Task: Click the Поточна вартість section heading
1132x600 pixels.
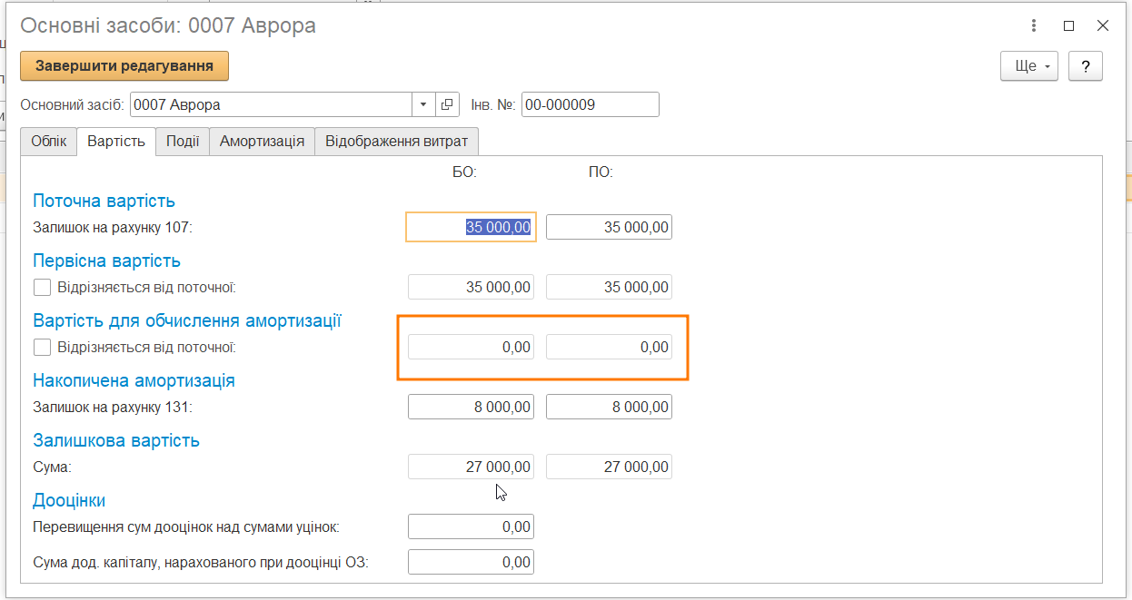Action: point(104,201)
